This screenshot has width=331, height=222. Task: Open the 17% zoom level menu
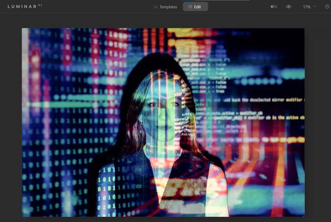click(x=307, y=7)
